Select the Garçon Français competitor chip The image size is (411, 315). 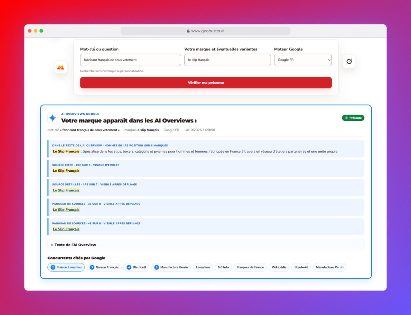pyautogui.click(x=104, y=267)
